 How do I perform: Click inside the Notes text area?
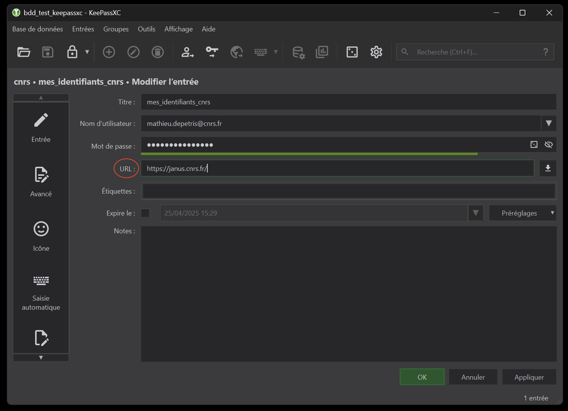349,294
